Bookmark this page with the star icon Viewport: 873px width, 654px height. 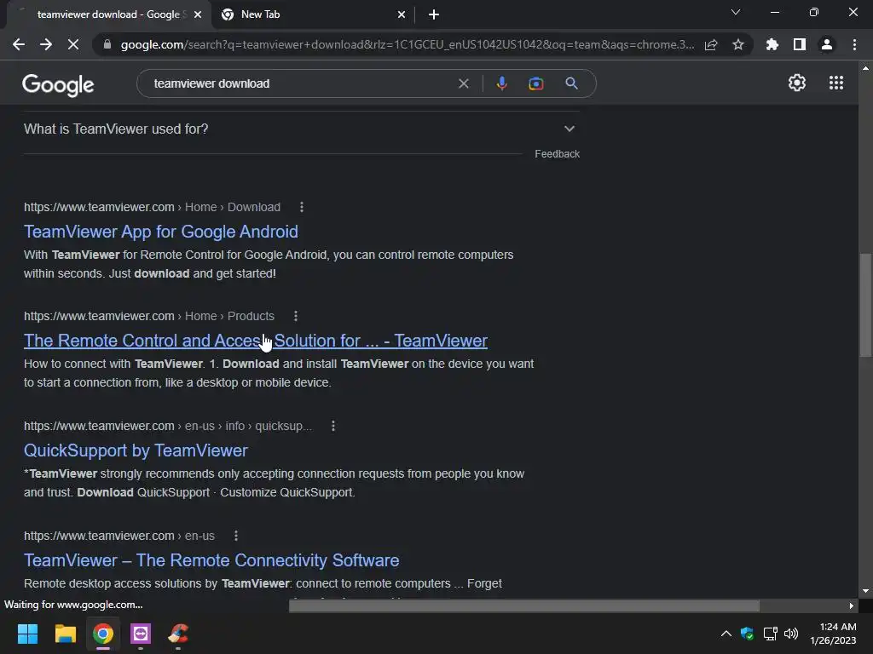point(738,44)
